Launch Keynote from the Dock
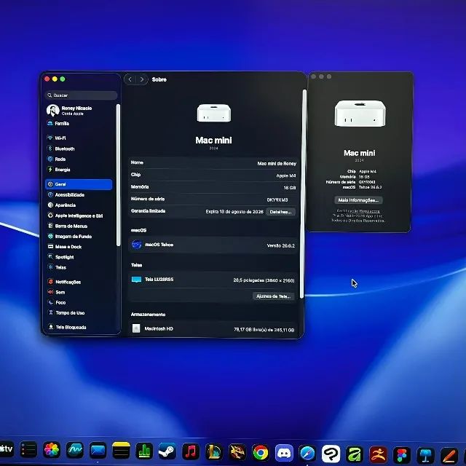 pos(425,455)
